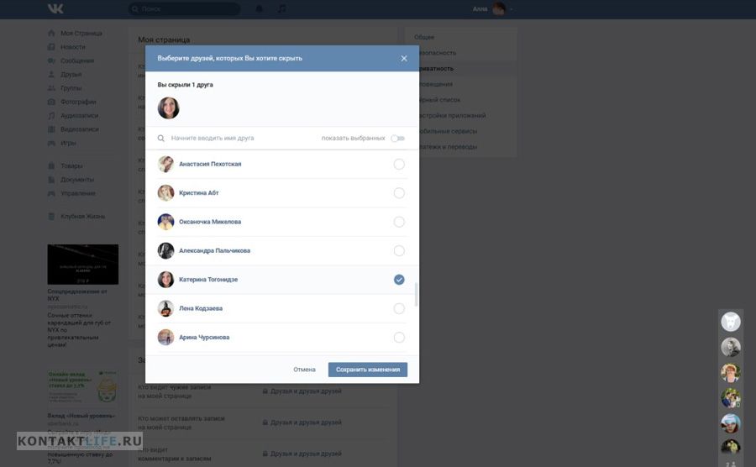Open Друзья in left menu
Image resolution: width=756 pixels, height=467 pixels.
(71, 74)
